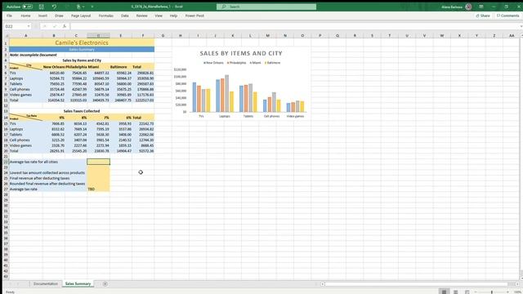Image resolution: width=523 pixels, height=294 pixels.
Task: Click the Insert Function fx icon
Action: [x=65, y=26]
